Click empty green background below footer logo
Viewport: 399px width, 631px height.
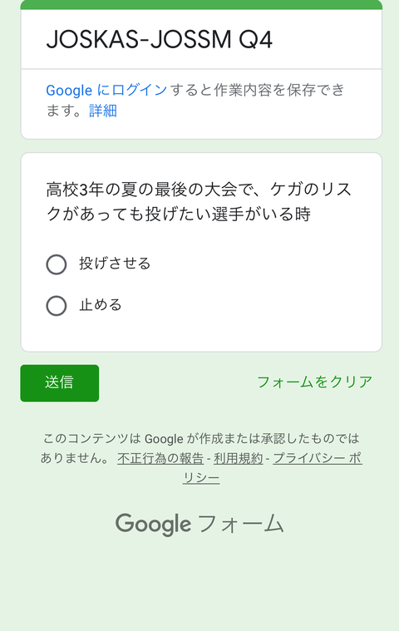click(201, 588)
